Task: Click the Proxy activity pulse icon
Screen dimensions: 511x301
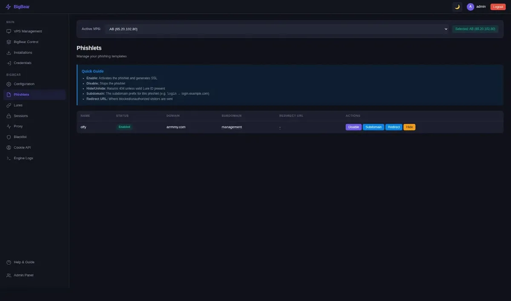Action: [x=9, y=126]
